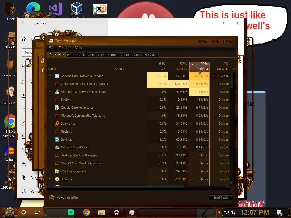Open Task View on the taskbar
This screenshot has width=291, height=218.
click(x=37, y=212)
